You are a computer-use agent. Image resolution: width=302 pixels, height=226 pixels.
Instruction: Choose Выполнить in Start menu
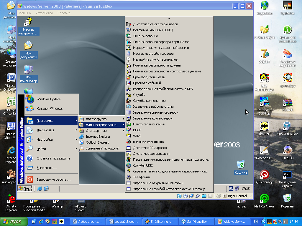click(x=52, y=168)
